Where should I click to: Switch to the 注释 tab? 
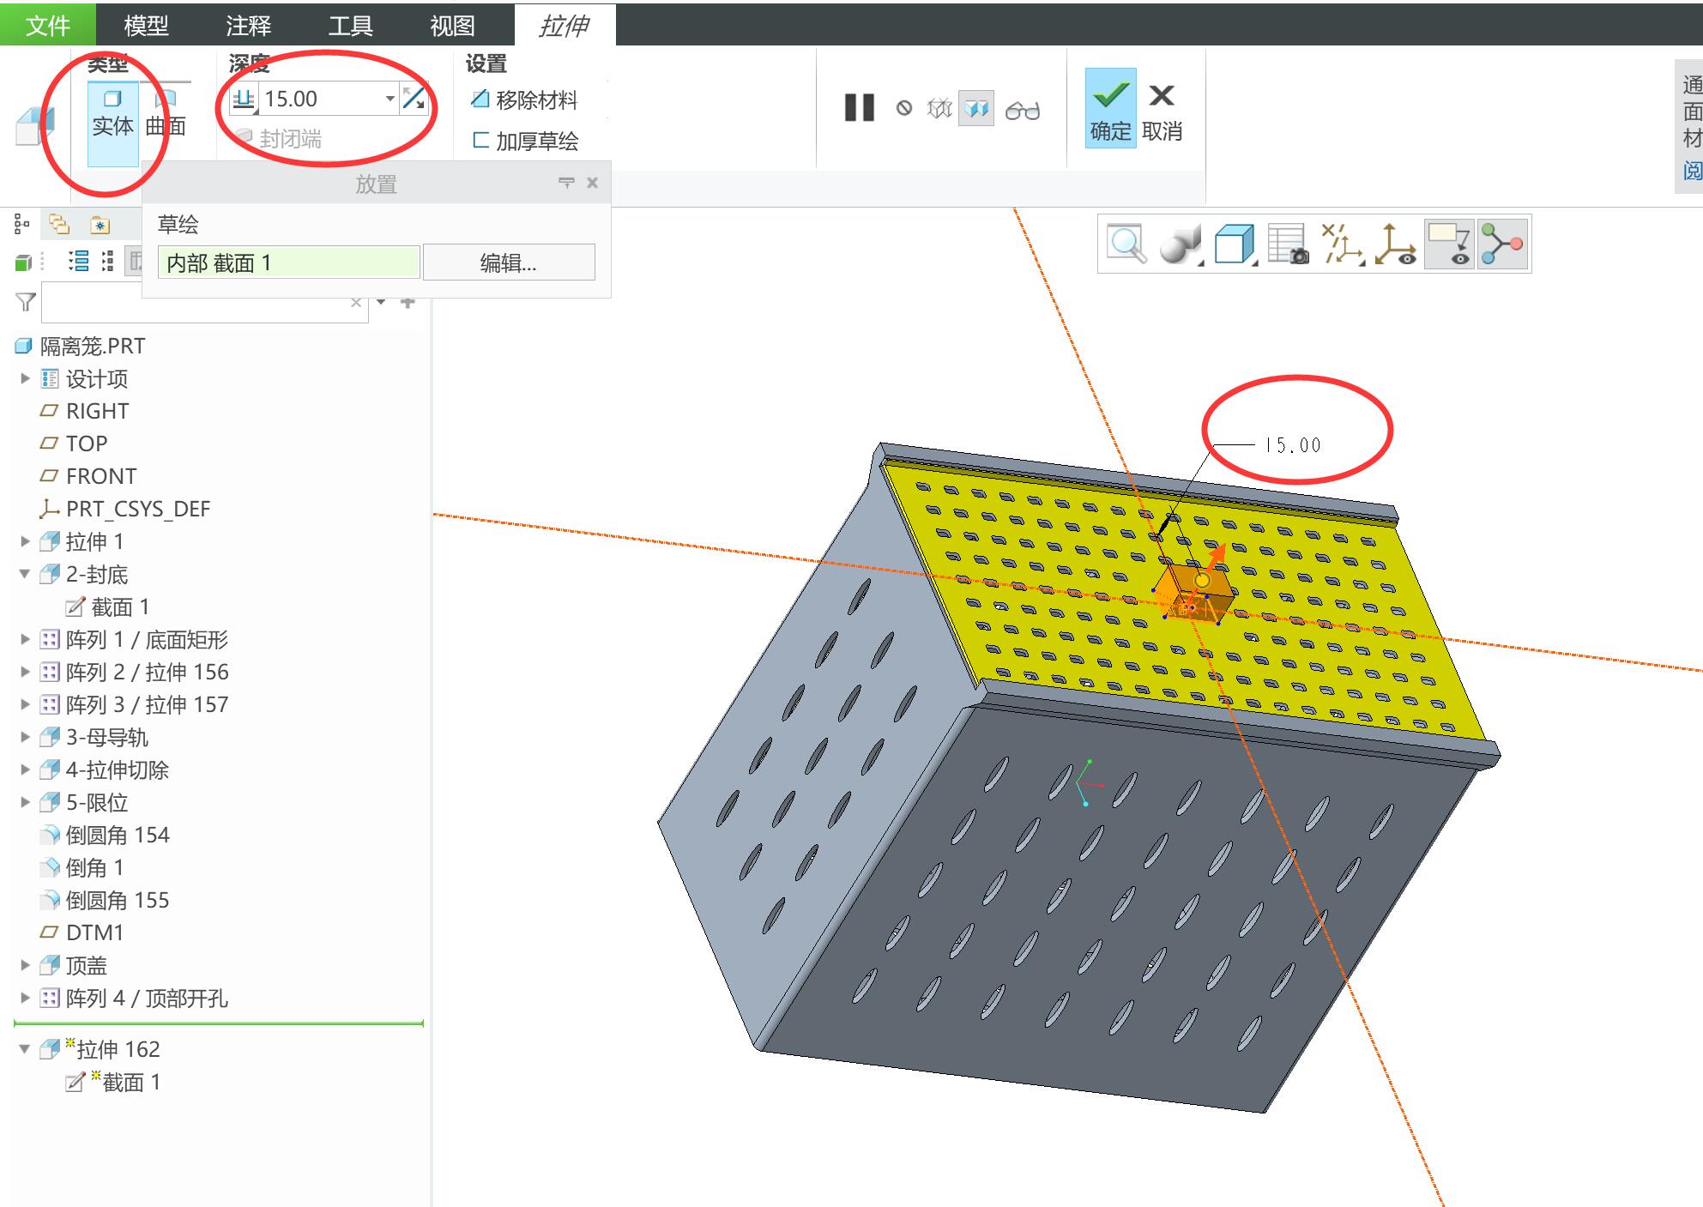tap(248, 26)
